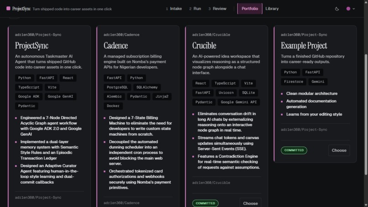
Task: Click Example Project footer repo link
Action: pos(304,130)
